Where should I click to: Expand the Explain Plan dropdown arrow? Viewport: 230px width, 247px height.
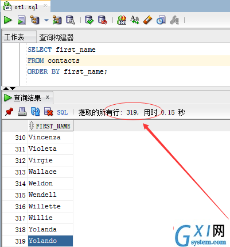tap(46, 20)
